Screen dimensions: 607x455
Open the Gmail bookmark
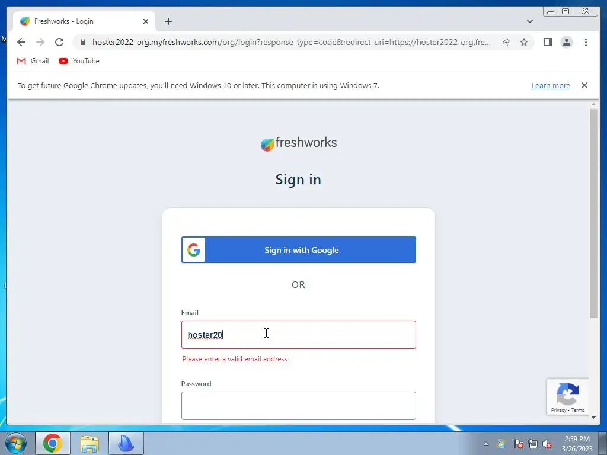point(33,61)
